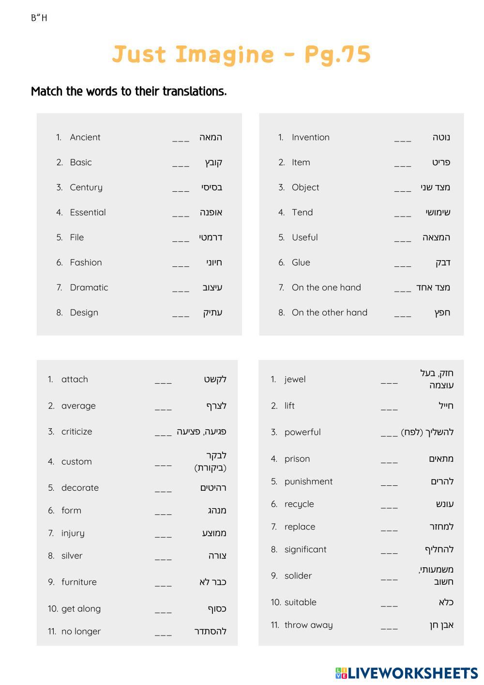The width and height of the screenshot is (484, 685).
Task: Click the blank in the attach row
Action: click(x=163, y=380)
